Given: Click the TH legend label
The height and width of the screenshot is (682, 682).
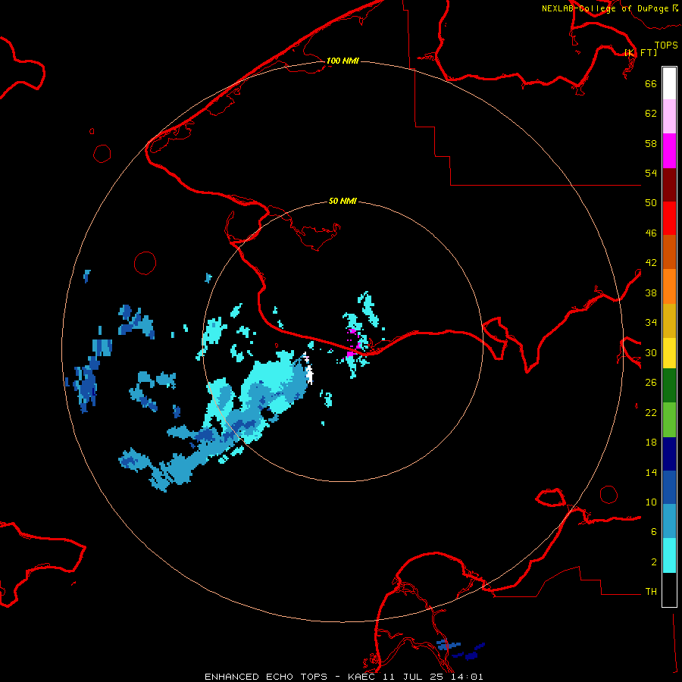Looking at the screenshot, I should [651, 592].
